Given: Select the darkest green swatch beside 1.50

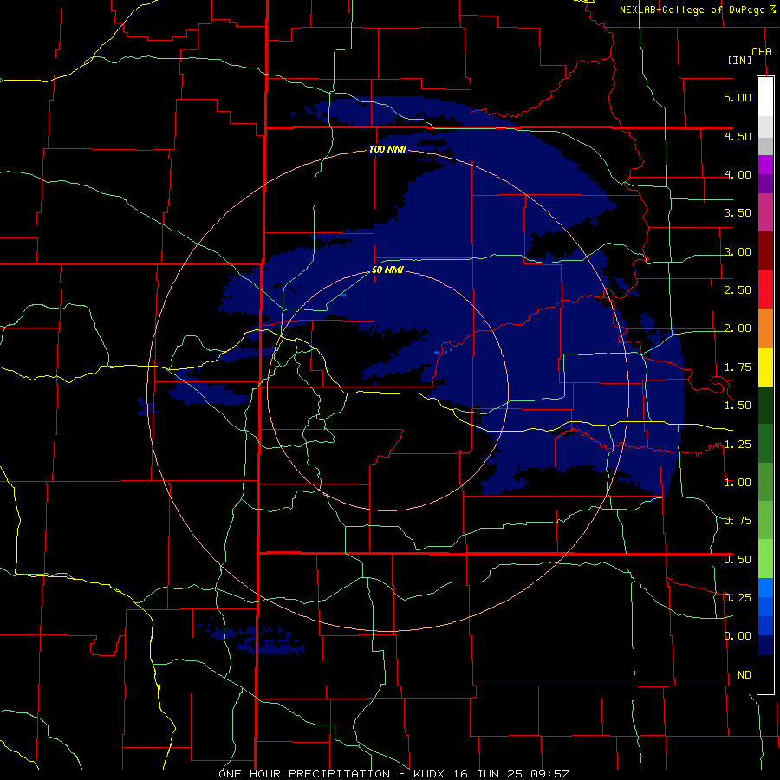Looking at the screenshot, I should pyautogui.click(x=765, y=405).
